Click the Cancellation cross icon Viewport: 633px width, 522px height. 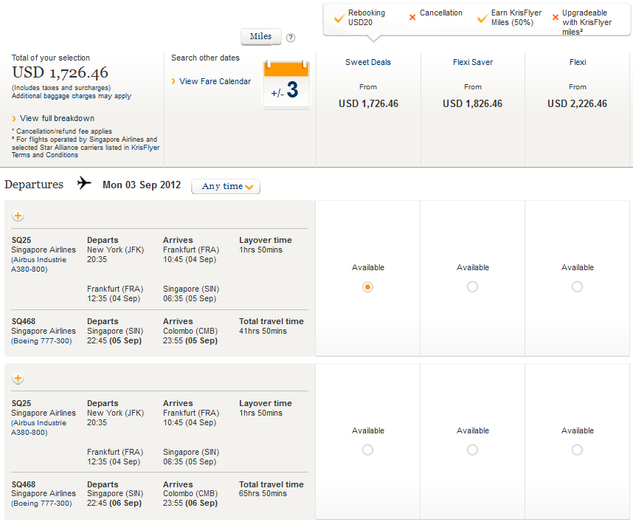click(x=412, y=16)
